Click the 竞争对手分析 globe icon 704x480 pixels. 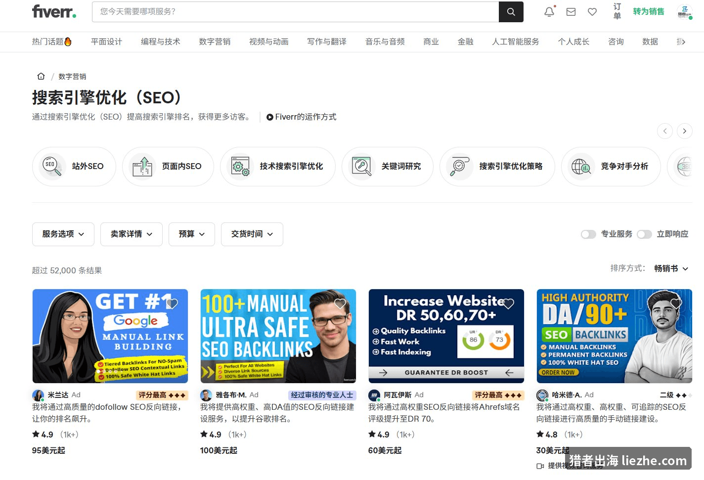coord(581,166)
